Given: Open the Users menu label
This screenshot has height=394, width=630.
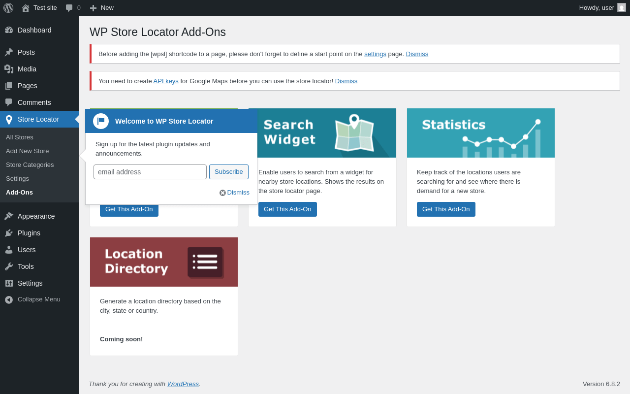Looking at the screenshot, I should [x=27, y=250].
